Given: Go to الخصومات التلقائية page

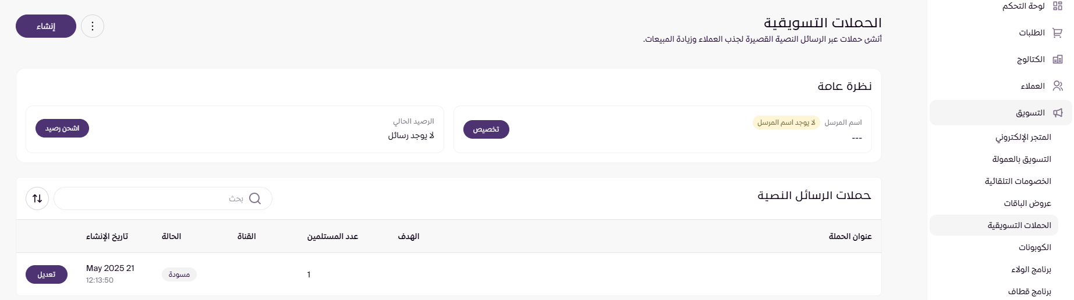Looking at the screenshot, I should [x=1018, y=182].
